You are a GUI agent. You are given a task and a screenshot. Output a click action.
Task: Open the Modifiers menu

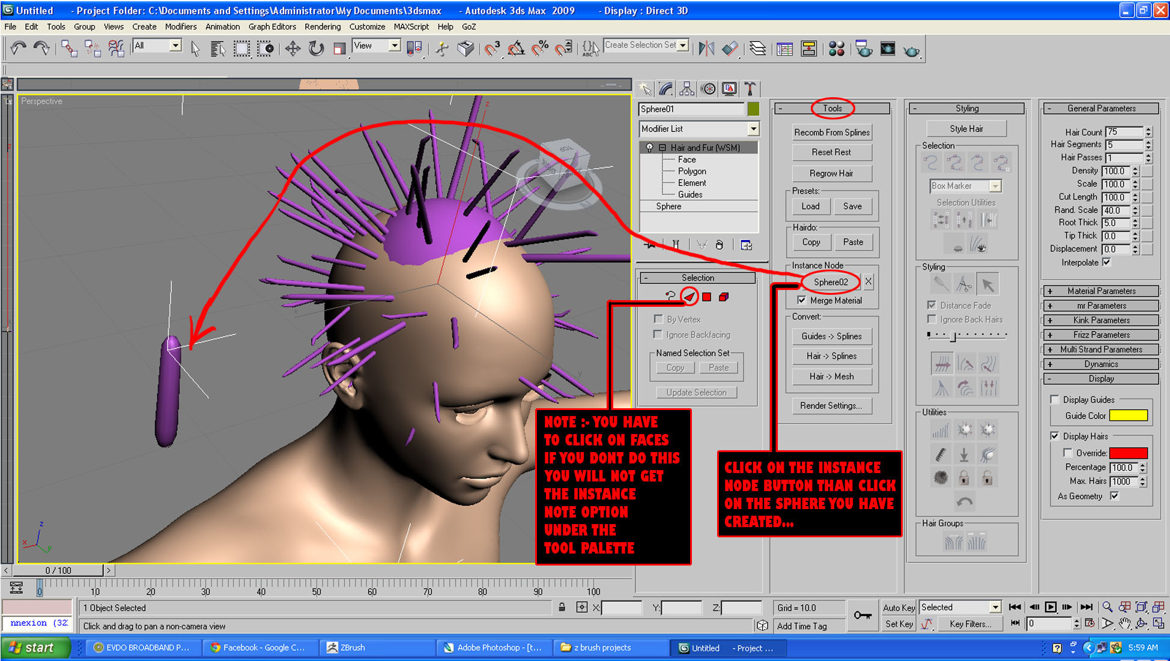pyautogui.click(x=180, y=26)
